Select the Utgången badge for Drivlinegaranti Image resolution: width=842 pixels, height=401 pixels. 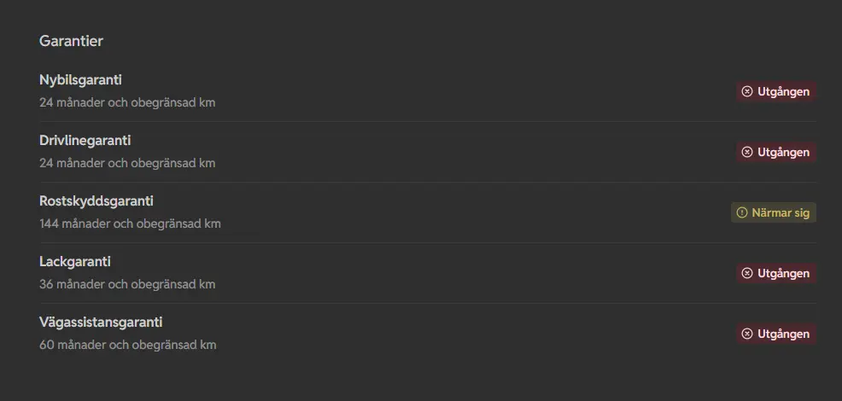point(776,152)
